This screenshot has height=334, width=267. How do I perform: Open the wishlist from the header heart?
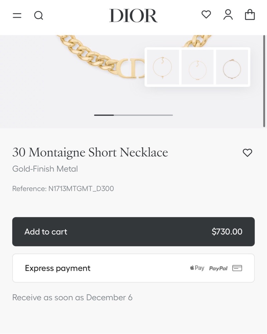(206, 15)
